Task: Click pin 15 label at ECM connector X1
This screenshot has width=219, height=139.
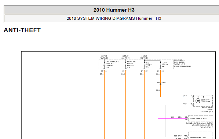Action: pyautogui.click(x=186, y=117)
